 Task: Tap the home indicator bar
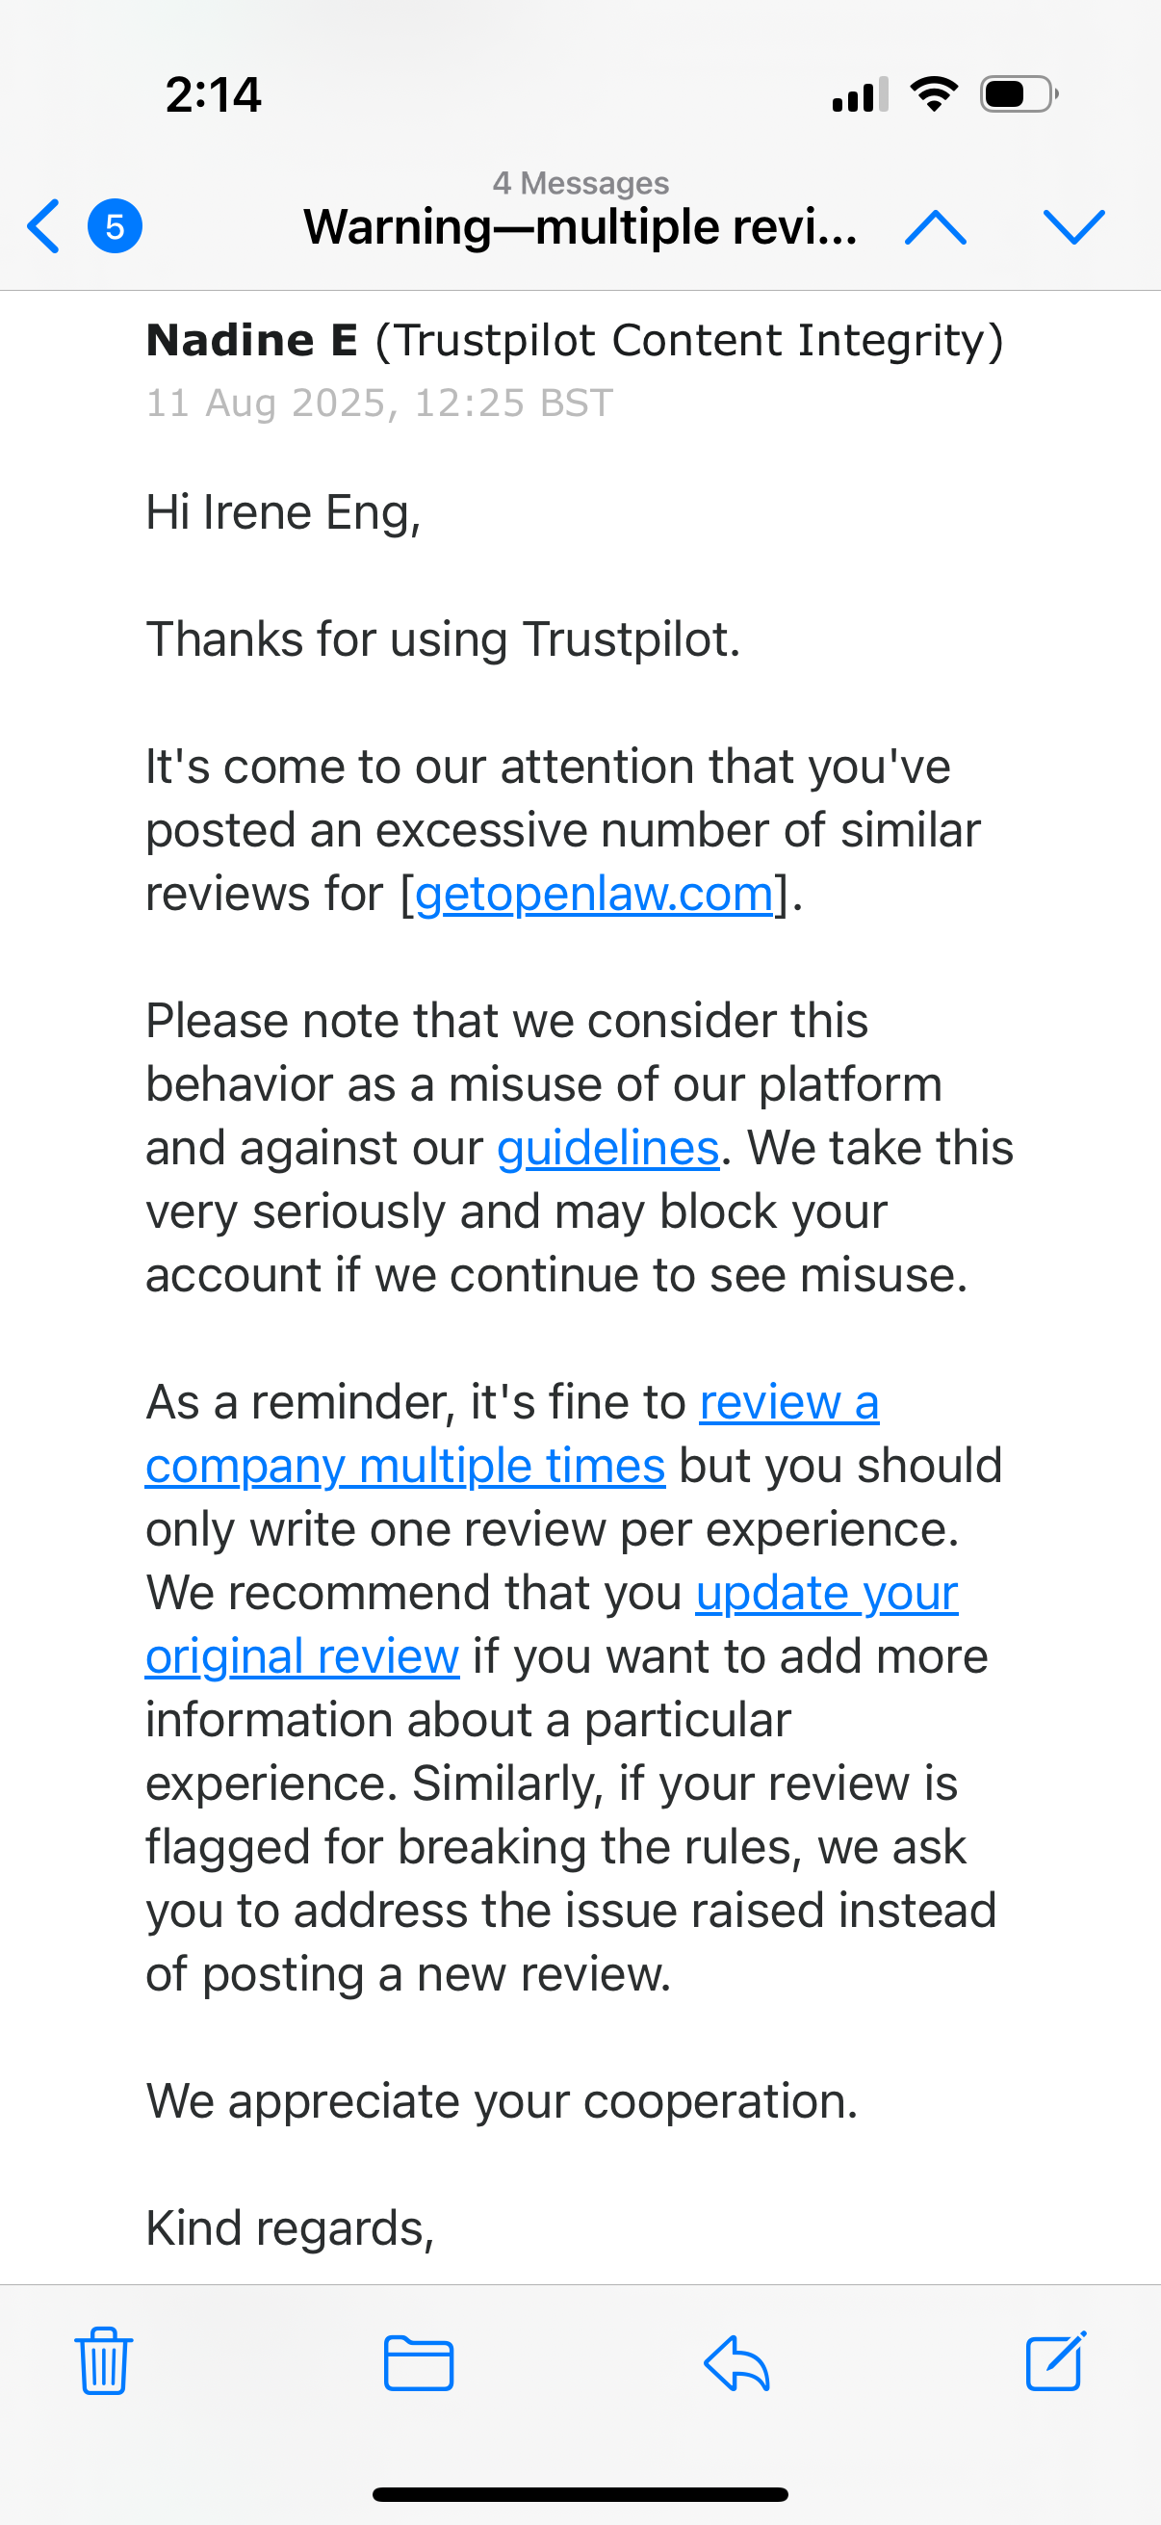click(x=580, y=2494)
